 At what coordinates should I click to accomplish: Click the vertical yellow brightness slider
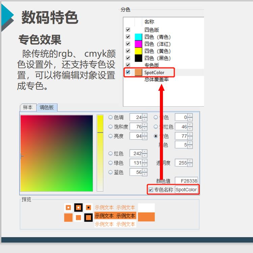[x=100, y=153]
